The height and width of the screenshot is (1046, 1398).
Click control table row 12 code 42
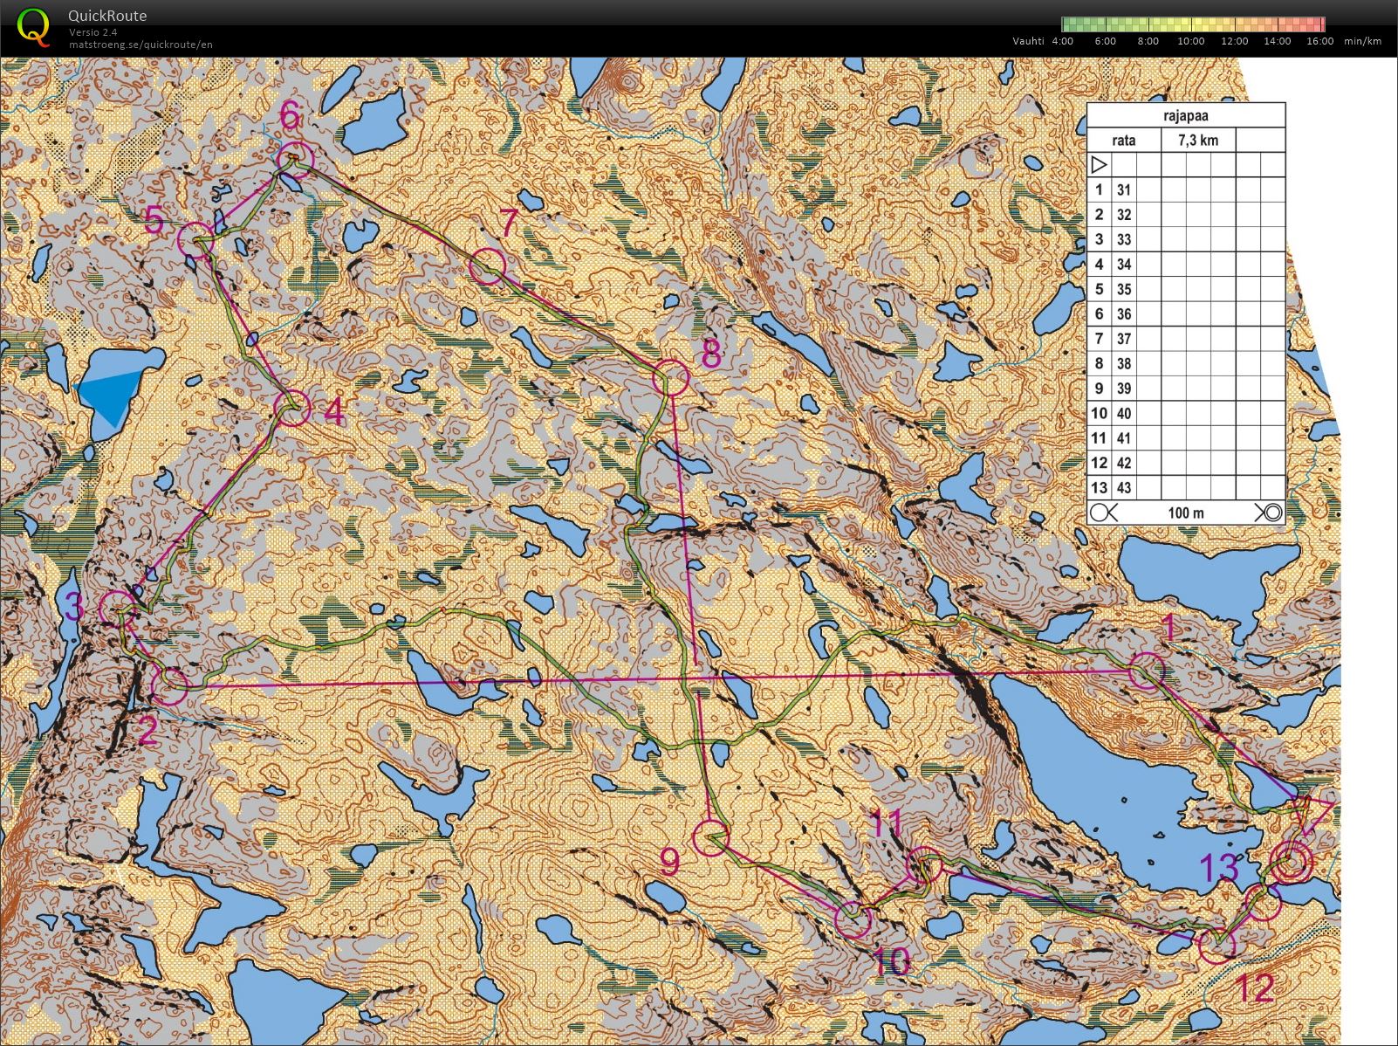point(1123,463)
